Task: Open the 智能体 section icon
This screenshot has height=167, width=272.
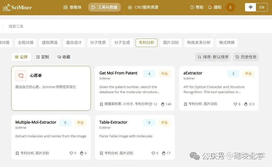Action: tap(66, 7)
